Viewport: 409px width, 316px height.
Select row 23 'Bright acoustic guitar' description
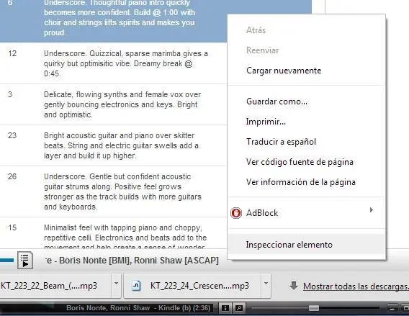(121, 145)
